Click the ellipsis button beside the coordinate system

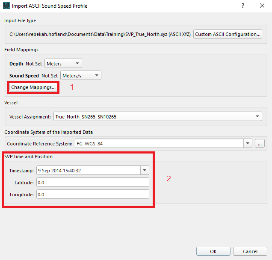click(260, 144)
